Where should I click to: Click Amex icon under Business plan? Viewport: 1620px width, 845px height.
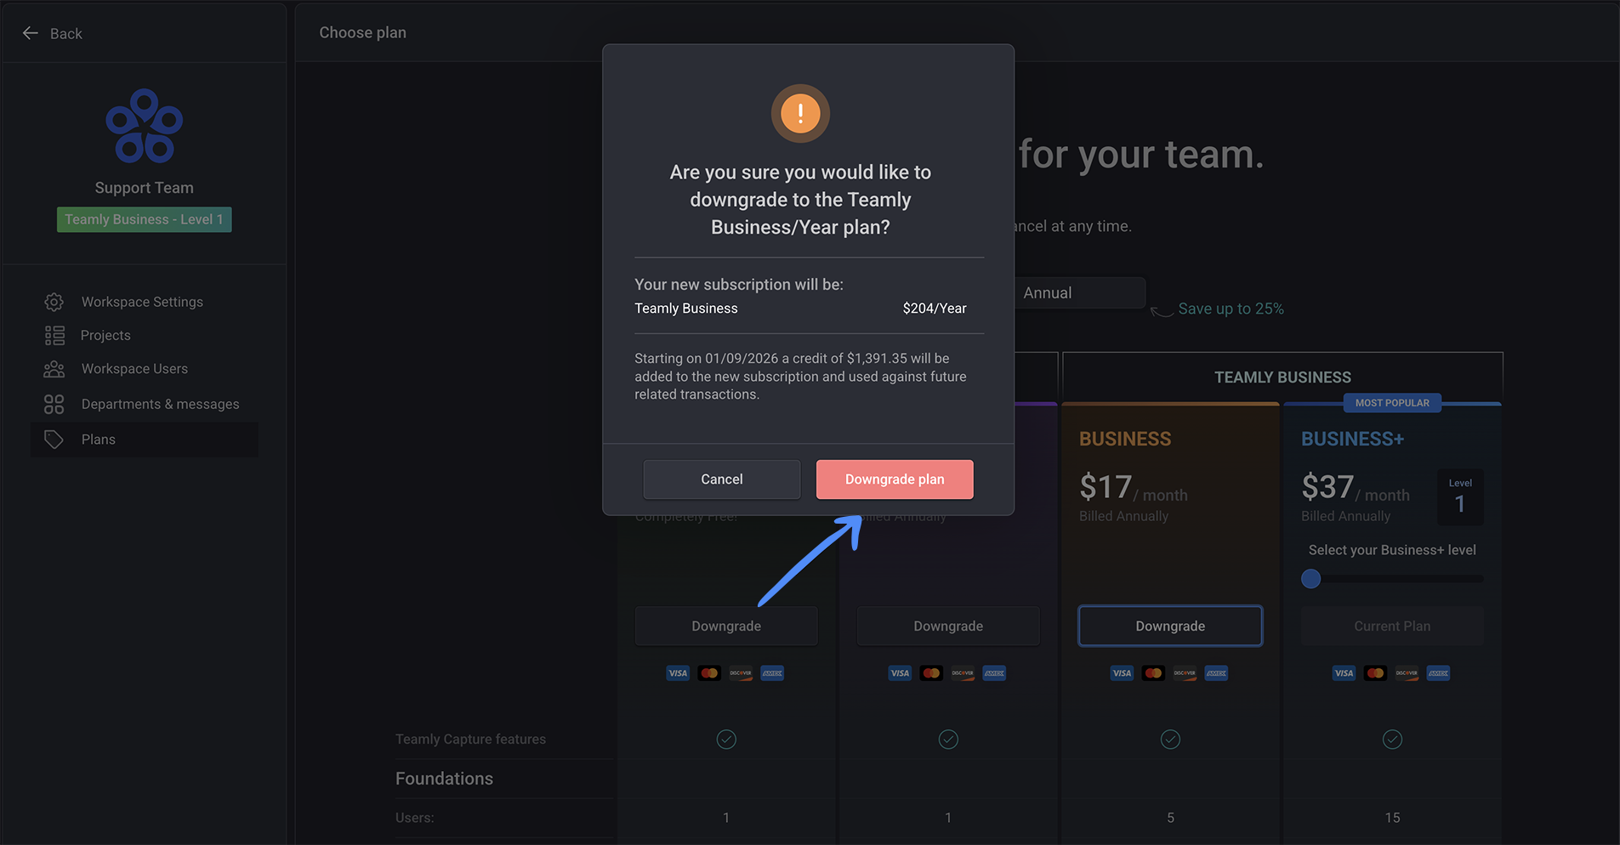coord(1216,673)
